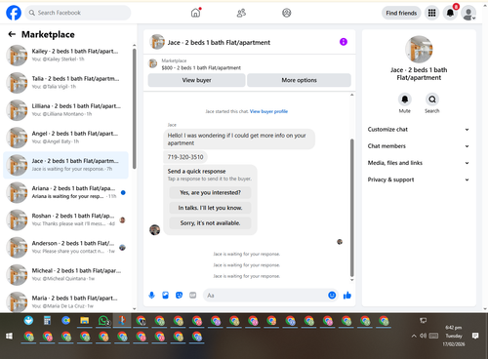
Task: Search in conversation using the magnifier icon
Action: [432, 100]
